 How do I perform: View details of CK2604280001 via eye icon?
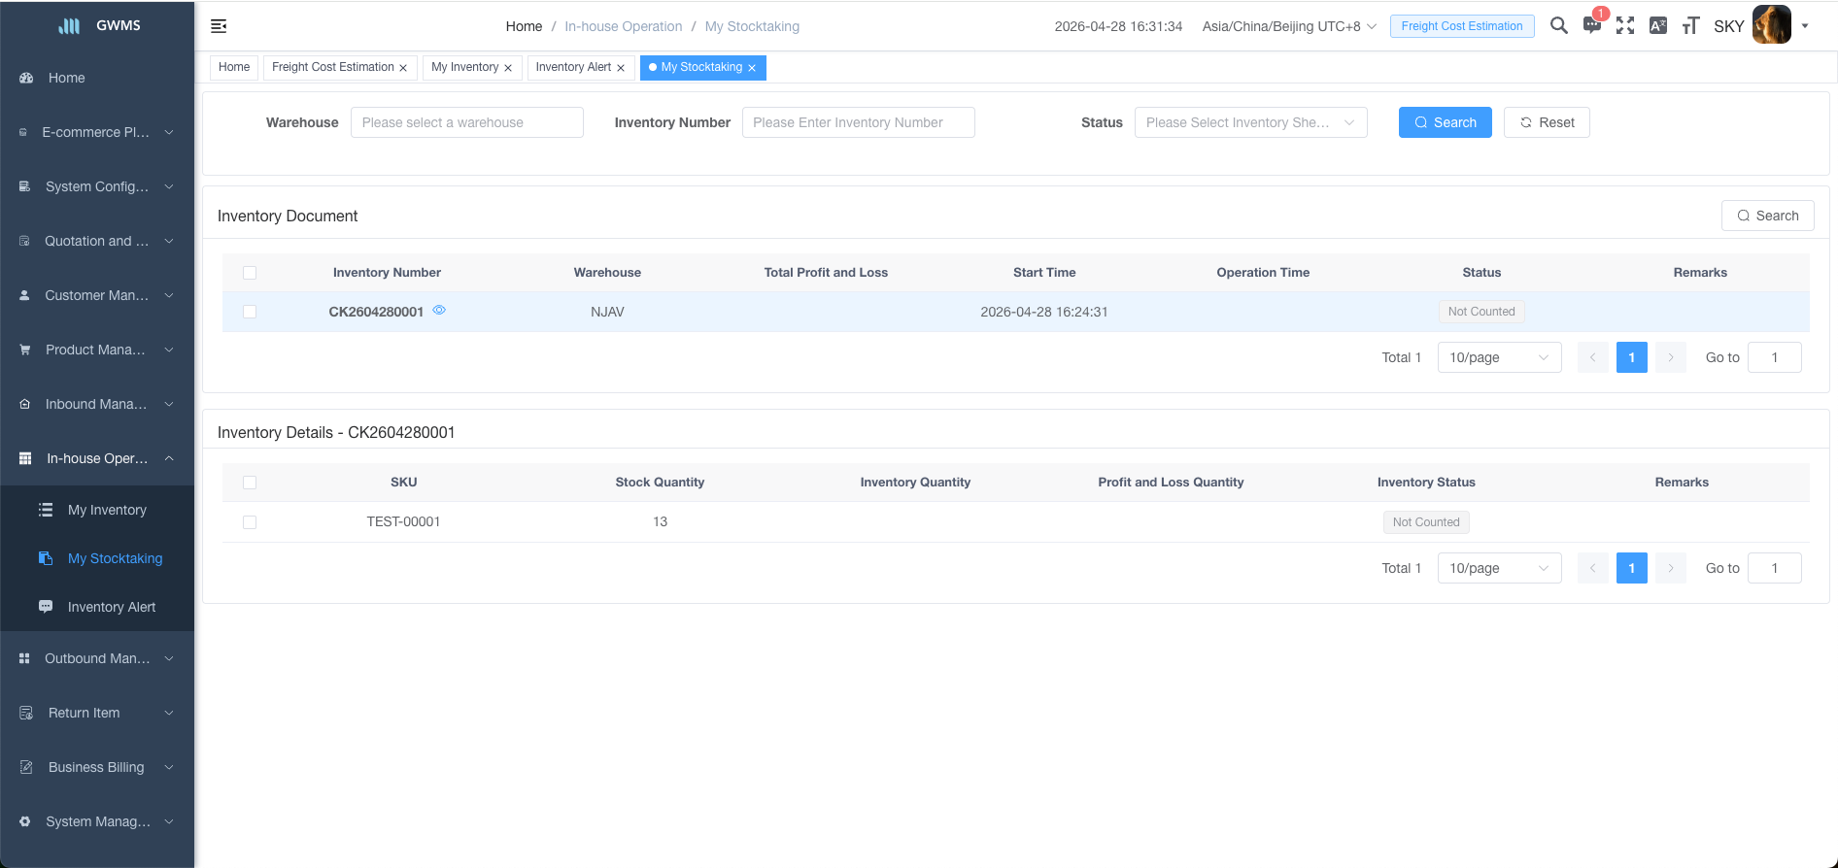439,311
